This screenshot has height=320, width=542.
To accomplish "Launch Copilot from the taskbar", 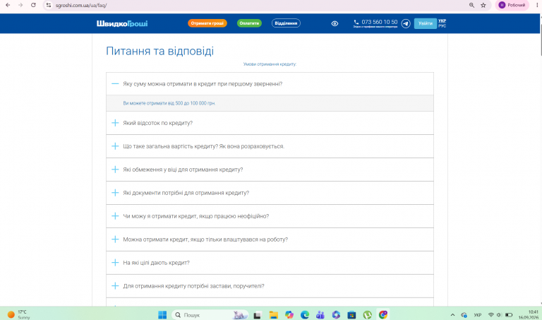I will 289,315.
